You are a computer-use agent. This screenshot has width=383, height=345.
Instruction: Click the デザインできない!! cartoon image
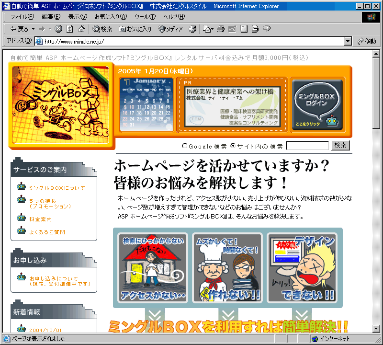coord(302,268)
